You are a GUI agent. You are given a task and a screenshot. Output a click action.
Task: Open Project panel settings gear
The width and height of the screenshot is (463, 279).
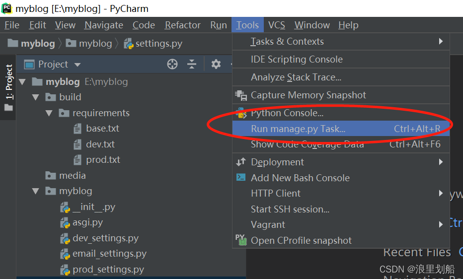click(216, 64)
